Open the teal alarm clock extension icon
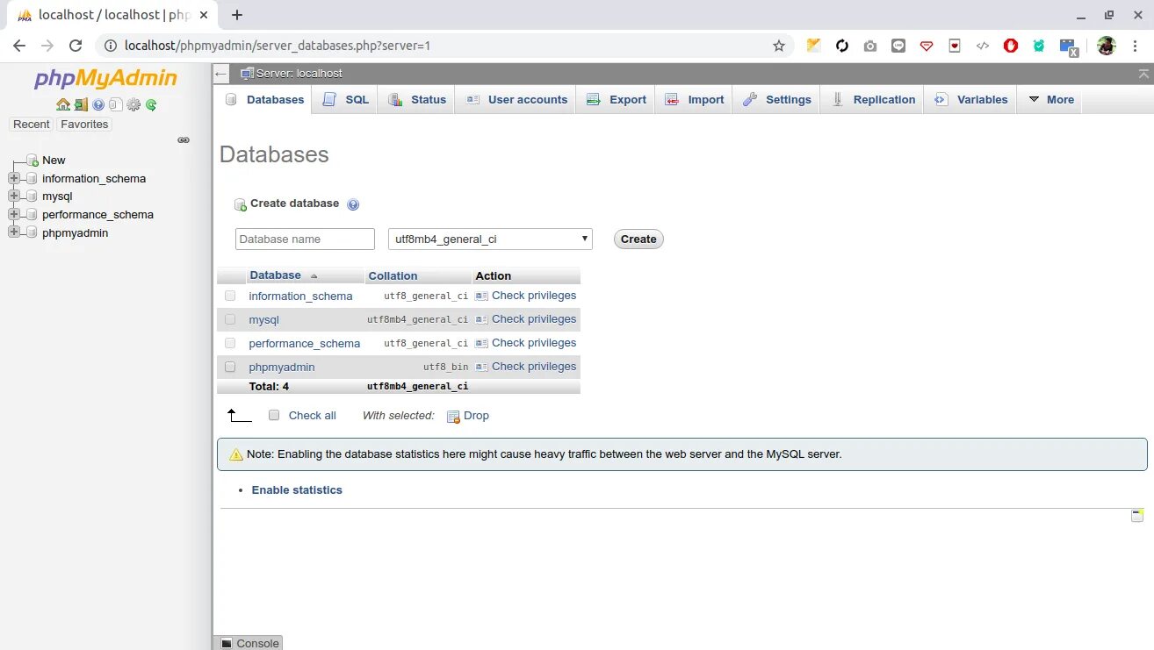 click(1039, 46)
